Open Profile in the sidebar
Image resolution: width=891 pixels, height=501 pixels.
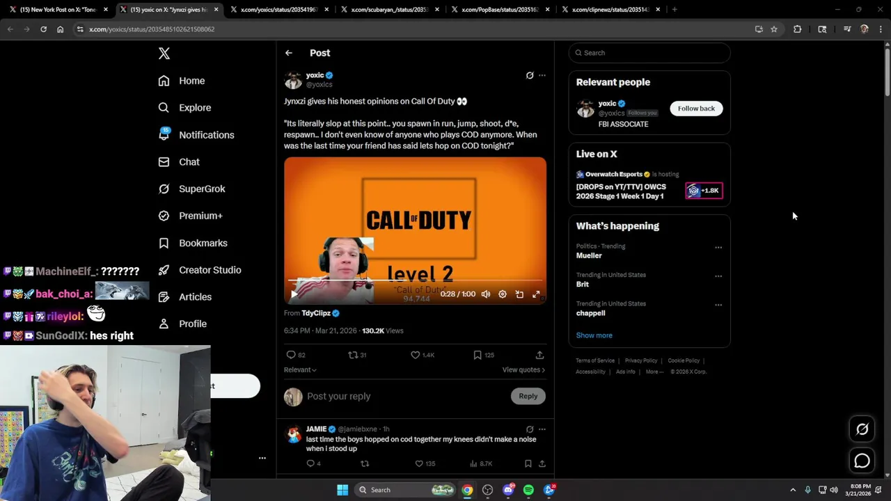point(182,324)
